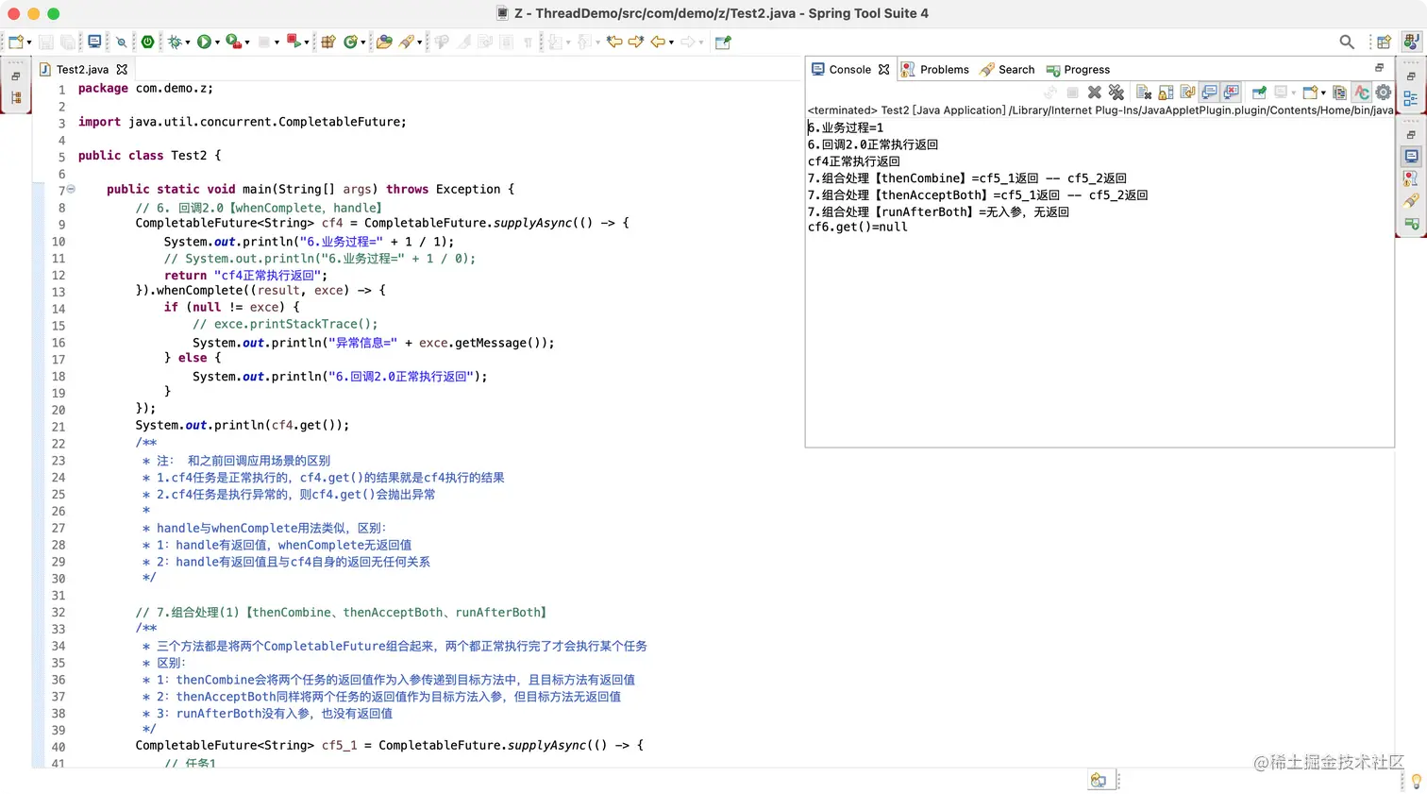Click the Search pen icon in right trim
1427x794 pixels.
pos(1411,201)
